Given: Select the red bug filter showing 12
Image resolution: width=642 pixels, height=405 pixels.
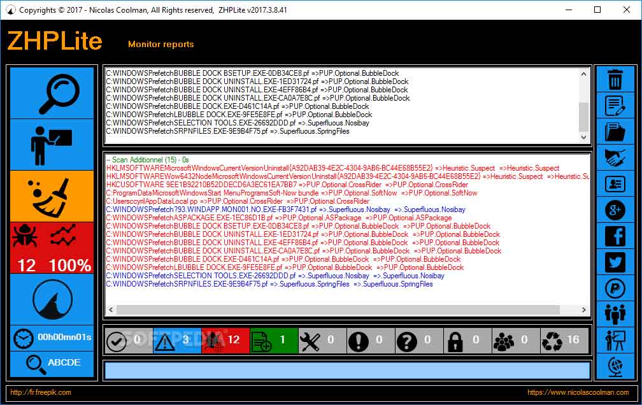Looking at the screenshot, I should pyautogui.click(x=225, y=341).
